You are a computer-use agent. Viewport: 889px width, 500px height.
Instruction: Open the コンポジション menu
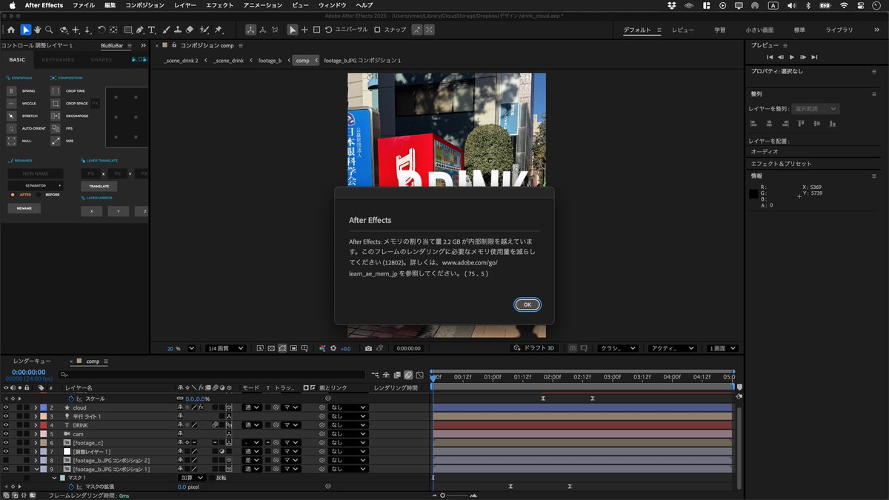tap(144, 5)
